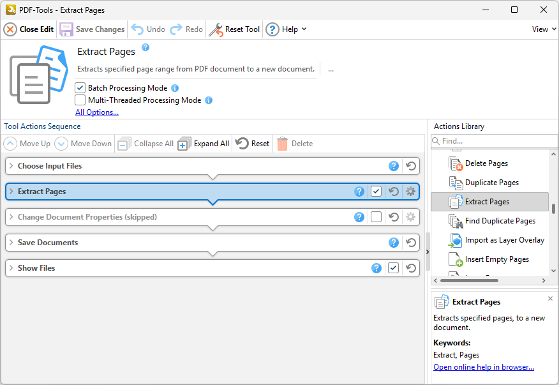Open the Help menu
The image size is (559, 385).
pyautogui.click(x=286, y=29)
